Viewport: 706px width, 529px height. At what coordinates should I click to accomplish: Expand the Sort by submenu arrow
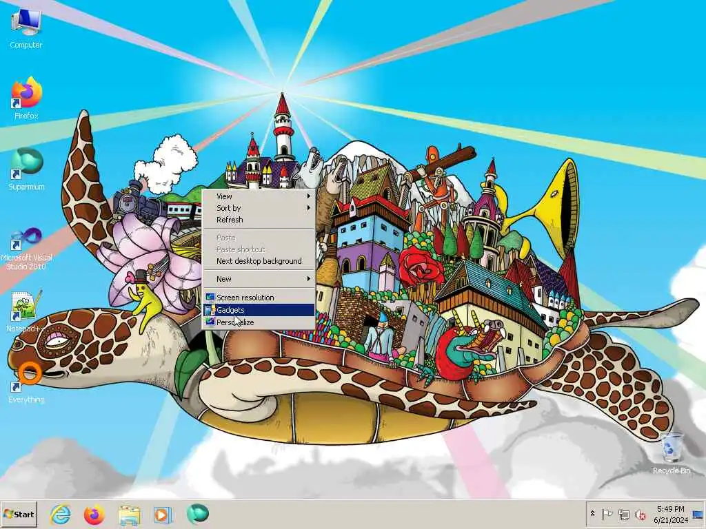pos(308,208)
